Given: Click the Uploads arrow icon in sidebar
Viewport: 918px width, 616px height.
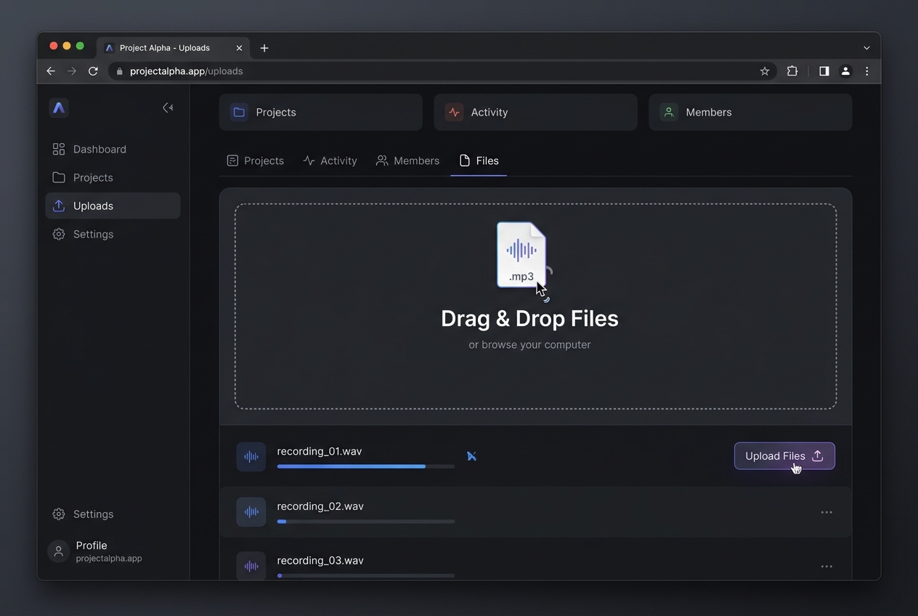Looking at the screenshot, I should coord(59,206).
